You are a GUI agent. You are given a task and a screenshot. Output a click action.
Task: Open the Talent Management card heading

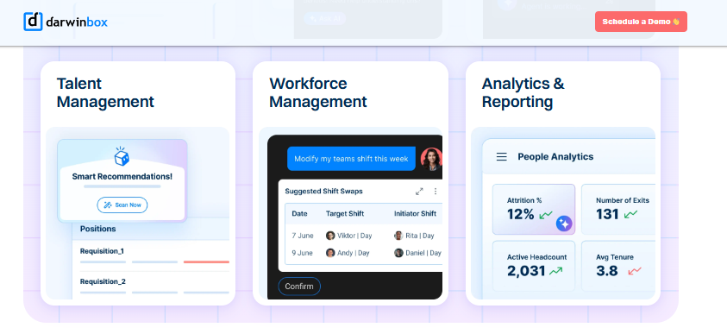point(105,92)
